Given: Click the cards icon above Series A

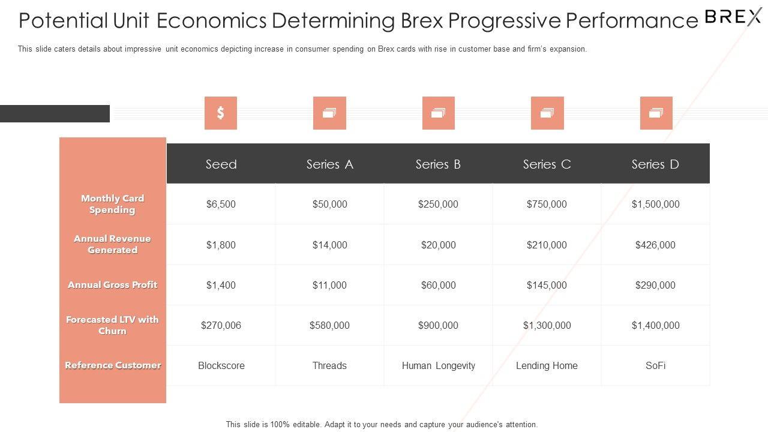Looking at the screenshot, I should (329, 113).
